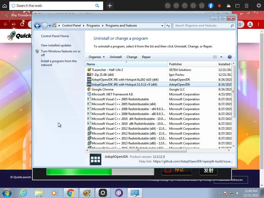Switch to Google Chrome on the taskbar
264x198 pixels.
click(71, 193)
